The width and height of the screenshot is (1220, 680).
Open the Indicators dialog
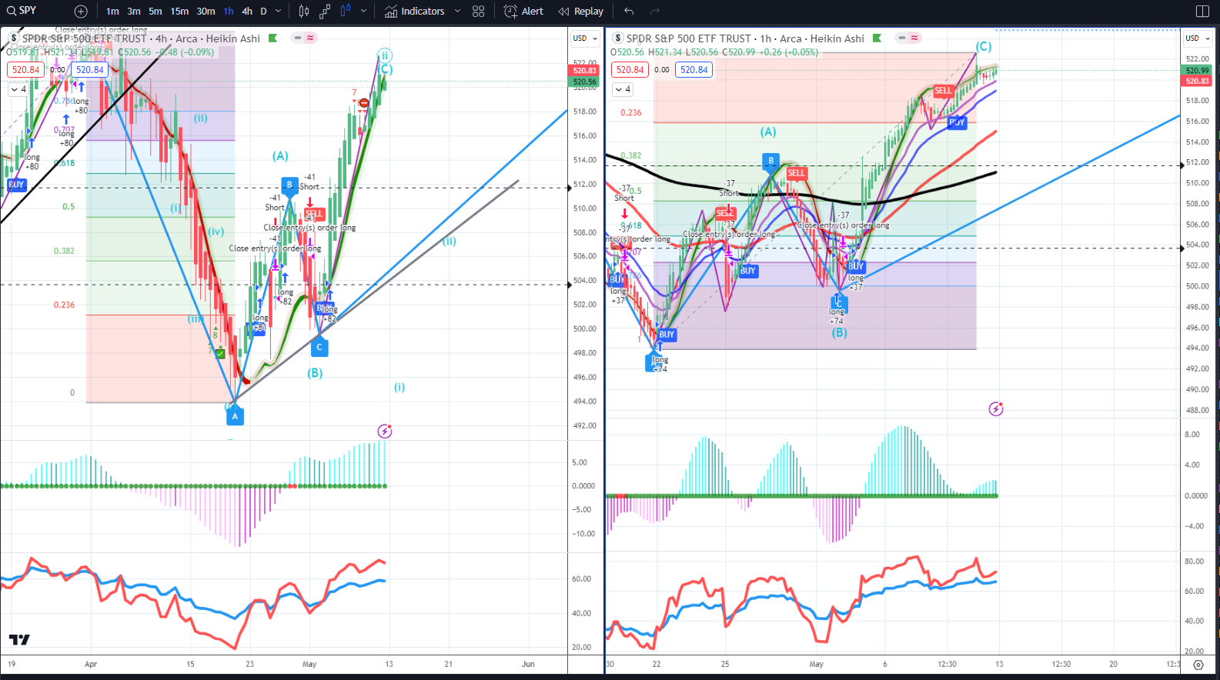[415, 12]
